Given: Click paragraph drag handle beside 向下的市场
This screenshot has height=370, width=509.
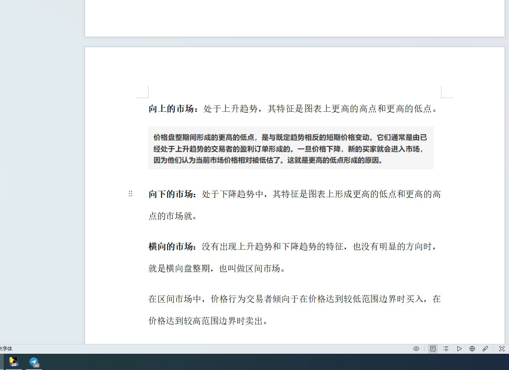Looking at the screenshot, I should [x=131, y=194].
